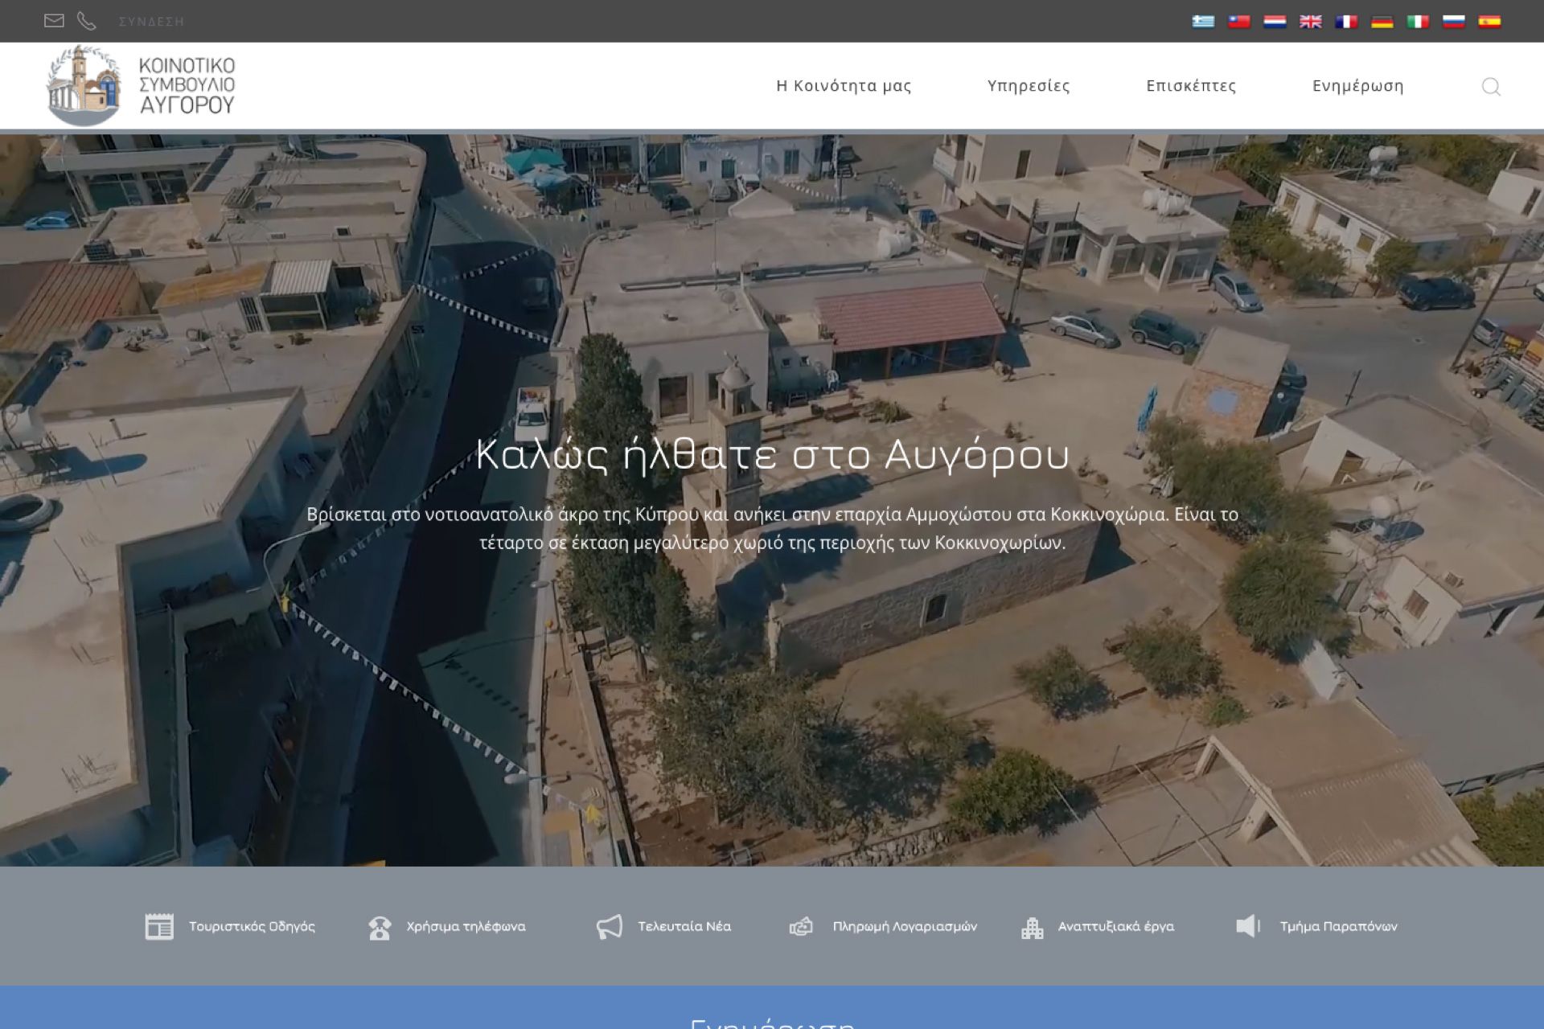Choose the red-white-blue Dutch flag
Viewport: 1544px width, 1029px height.
coord(1275,22)
